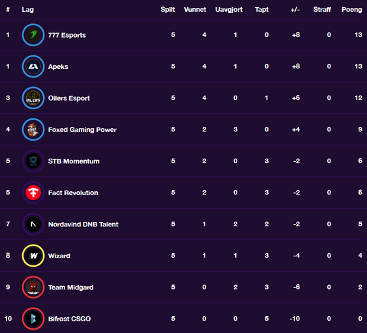Go to the Apeks team page
Screen dimensions: 367x333
[58, 67]
